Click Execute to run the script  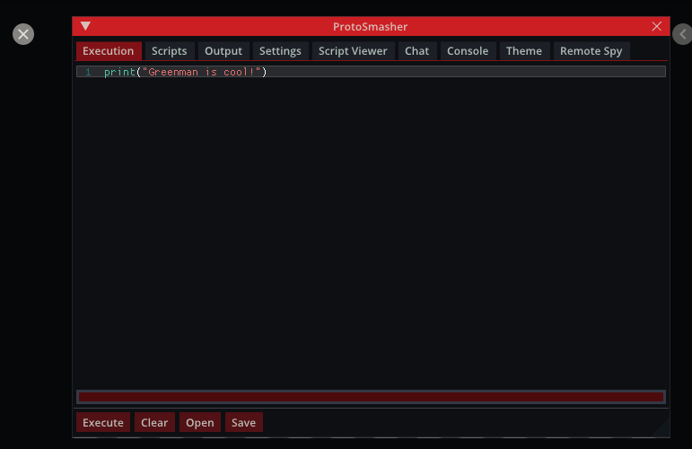tap(103, 423)
